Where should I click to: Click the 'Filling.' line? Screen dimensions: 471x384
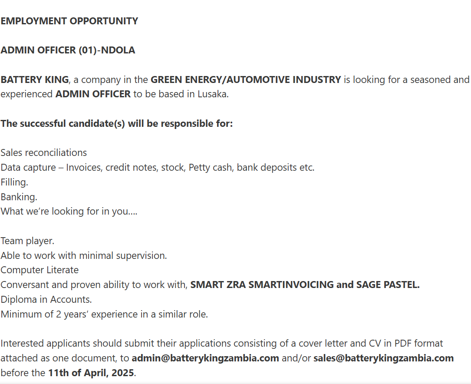14,182
